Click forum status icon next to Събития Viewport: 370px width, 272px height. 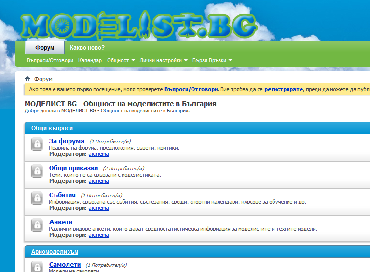(x=37, y=199)
